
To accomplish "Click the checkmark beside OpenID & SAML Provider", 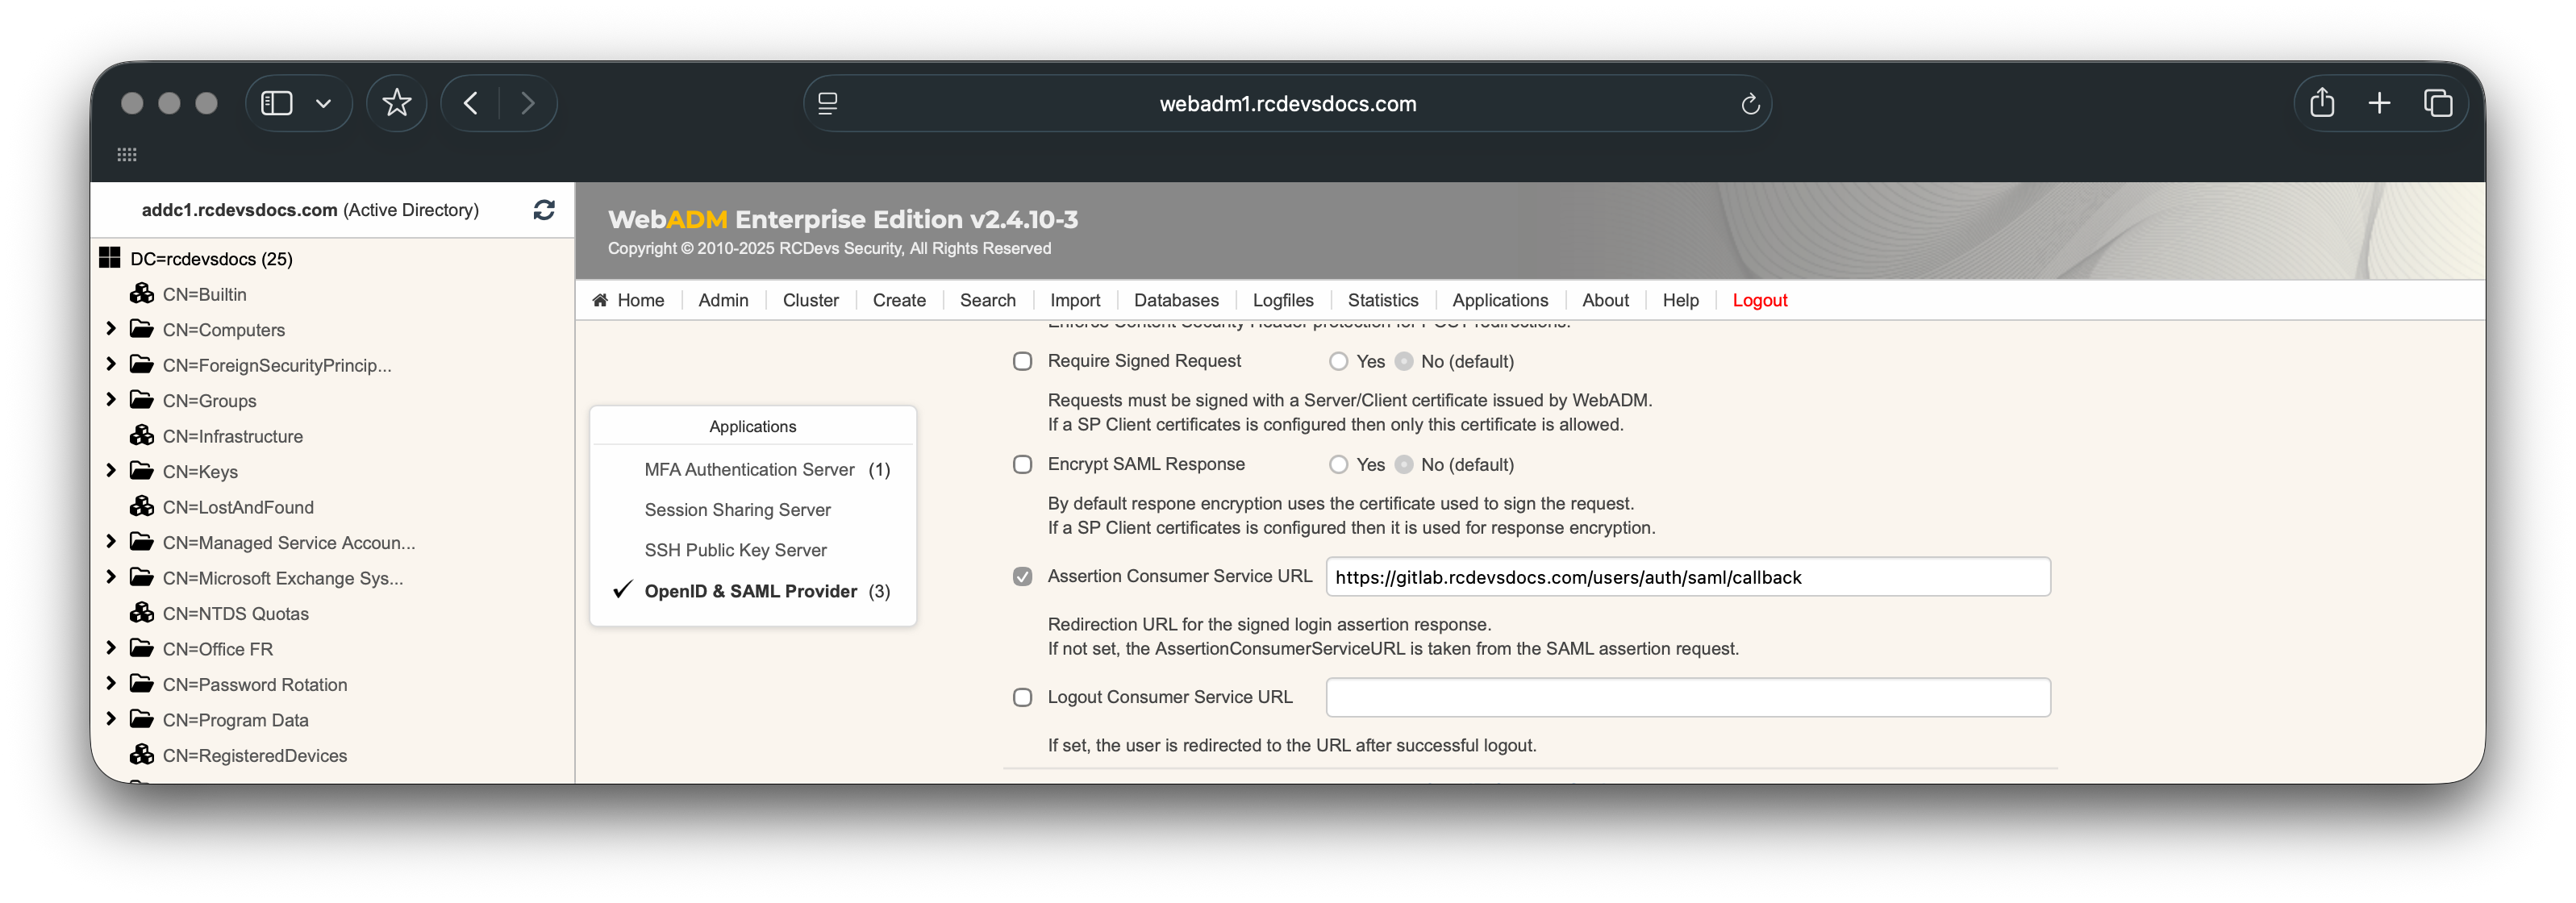I will tap(623, 590).
